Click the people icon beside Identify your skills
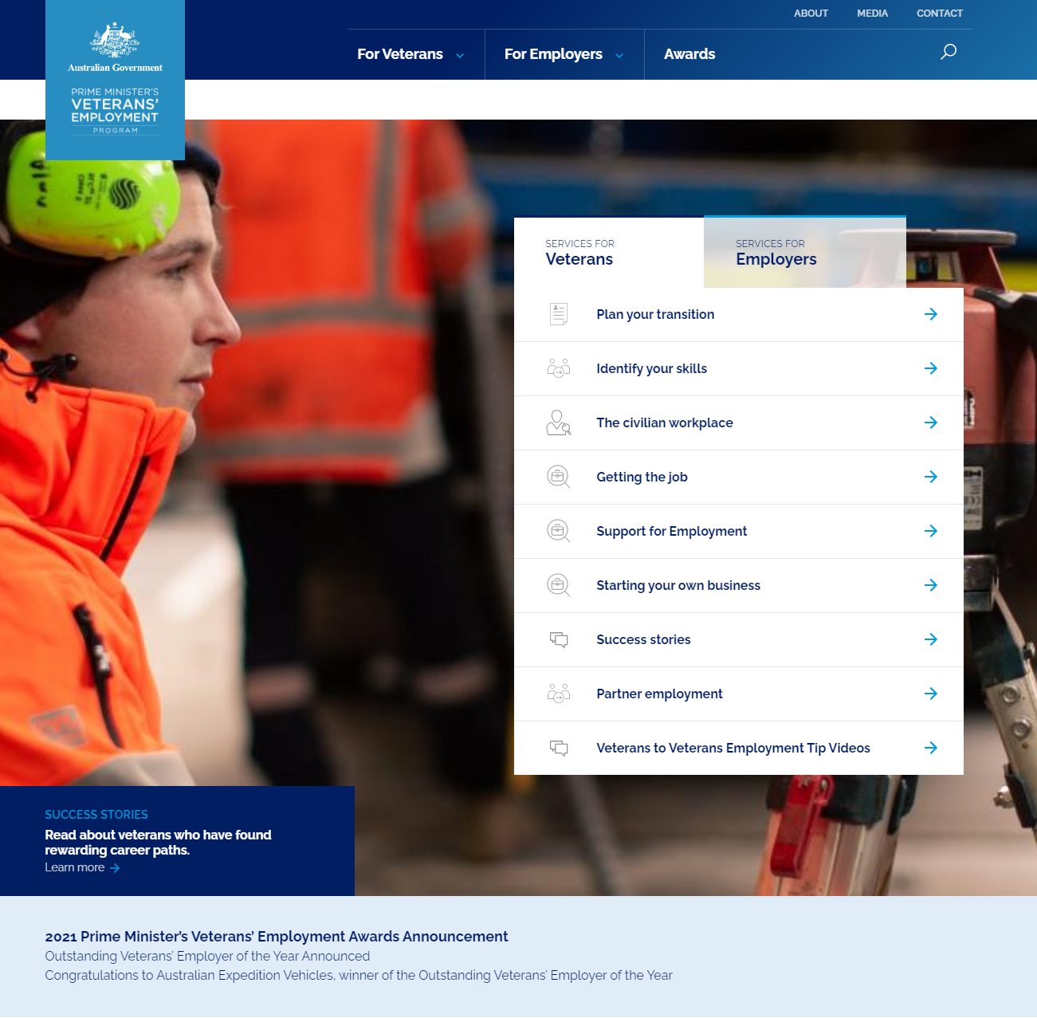1037x1018 pixels. [x=559, y=368]
